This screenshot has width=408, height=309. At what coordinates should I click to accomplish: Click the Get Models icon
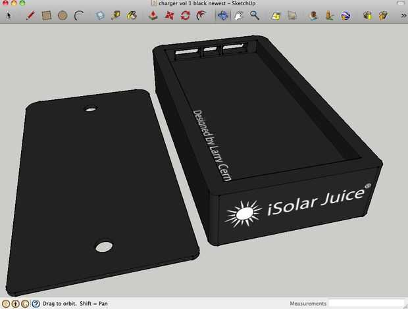(367, 16)
